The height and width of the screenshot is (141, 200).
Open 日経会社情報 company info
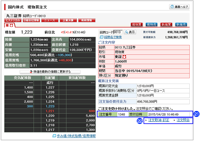pos(31,20)
